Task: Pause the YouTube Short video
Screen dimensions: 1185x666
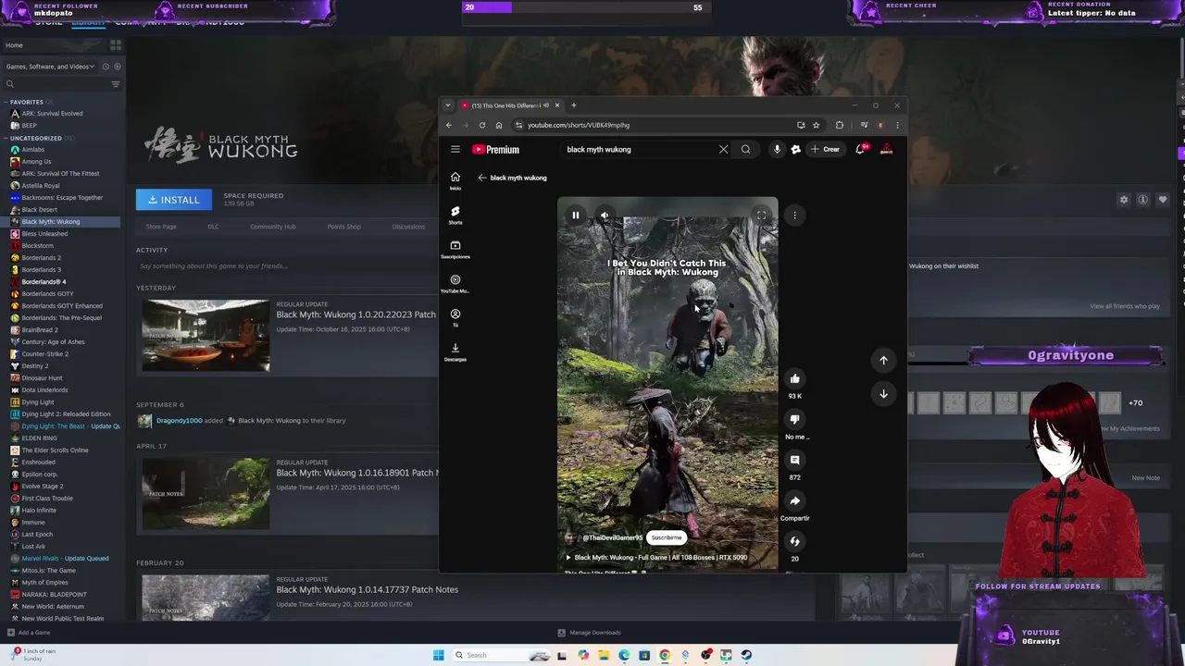Action: [575, 216]
